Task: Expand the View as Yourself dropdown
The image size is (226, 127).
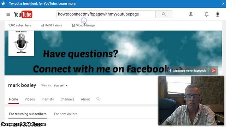Action: (60, 85)
